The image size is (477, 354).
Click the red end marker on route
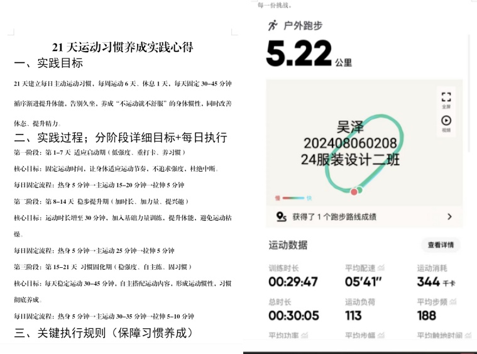pos(354,191)
